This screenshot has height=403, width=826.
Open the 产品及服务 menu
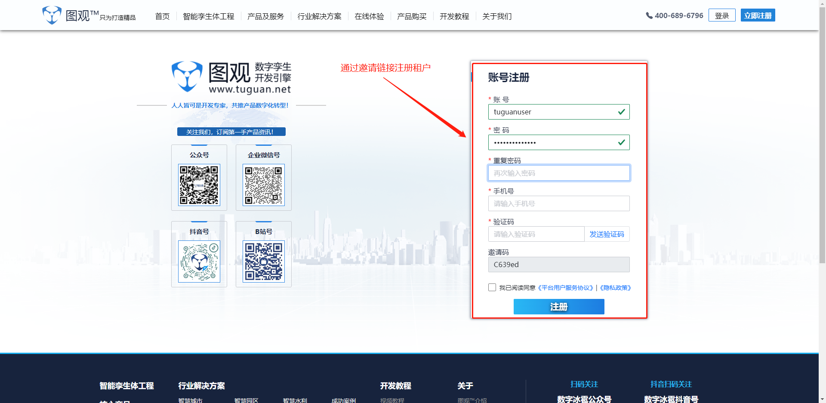tap(266, 16)
